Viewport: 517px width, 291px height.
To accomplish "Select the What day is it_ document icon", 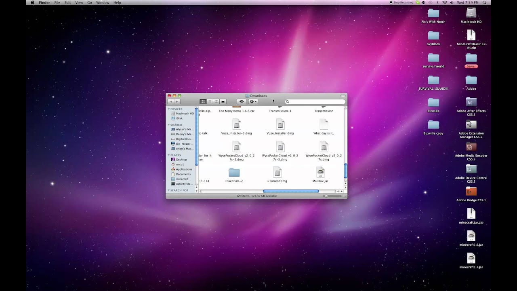I will pyautogui.click(x=324, y=124).
